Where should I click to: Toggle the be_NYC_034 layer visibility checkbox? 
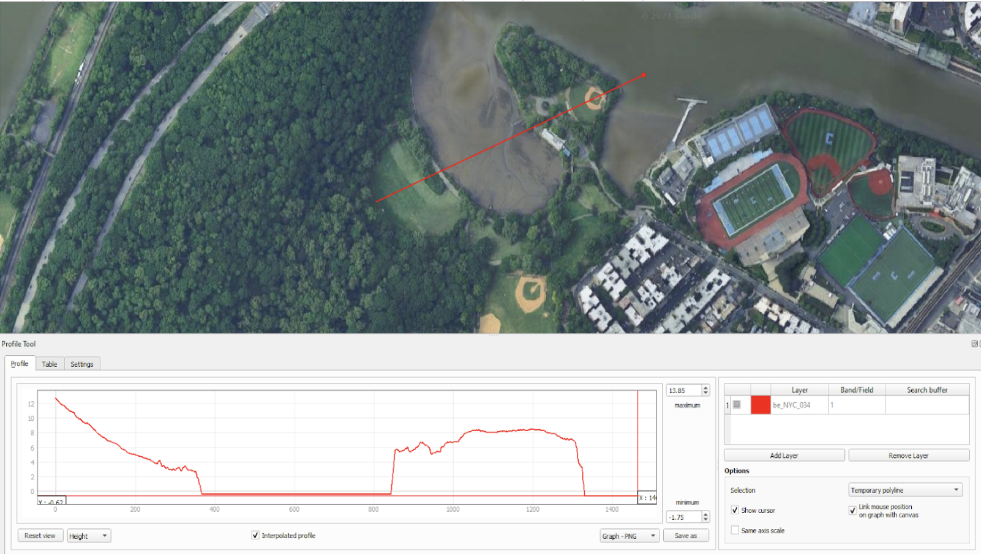coord(737,405)
